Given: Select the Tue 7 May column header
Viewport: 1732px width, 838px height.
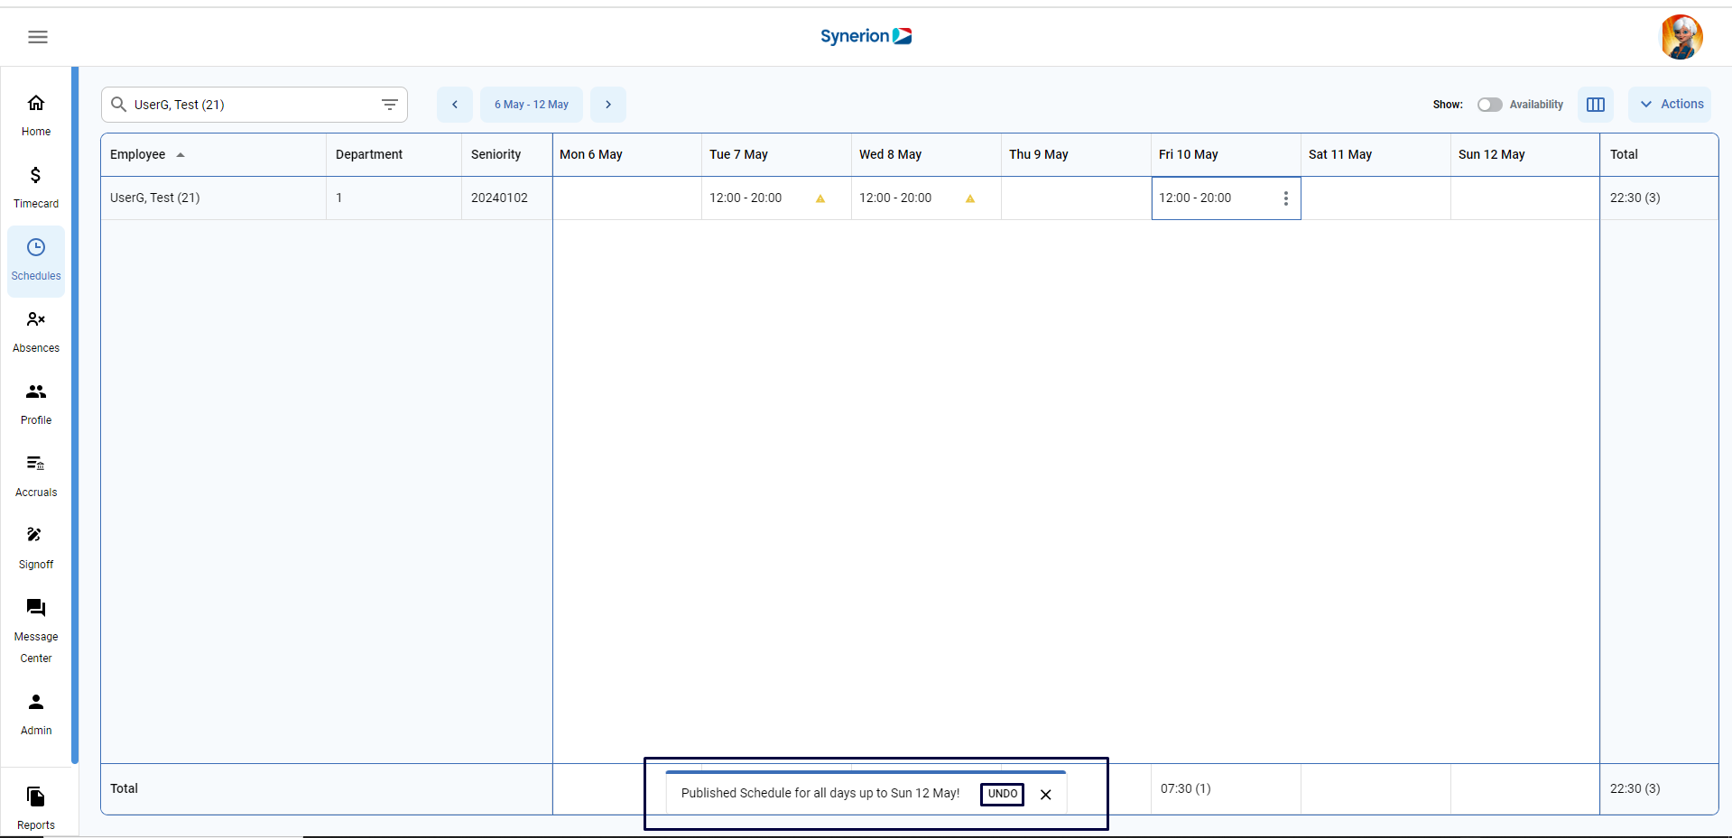Looking at the screenshot, I should [x=776, y=154].
